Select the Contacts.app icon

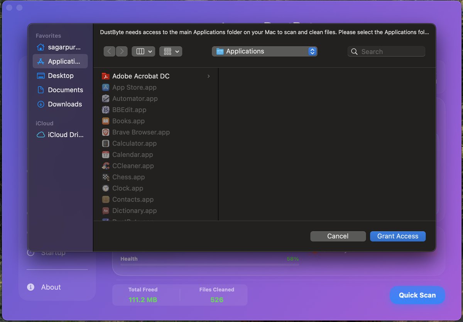coord(106,199)
